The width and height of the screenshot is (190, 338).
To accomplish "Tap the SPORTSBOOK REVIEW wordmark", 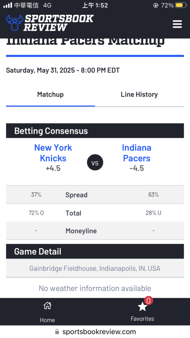I will 58,23.
